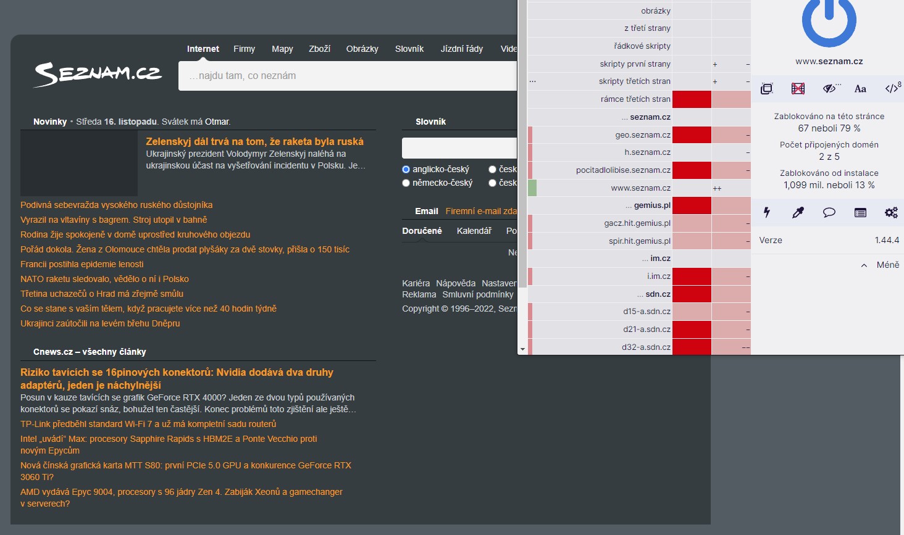This screenshot has width=904, height=535.
Task: Open the Obrázky tab
Action: pyautogui.click(x=362, y=49)
